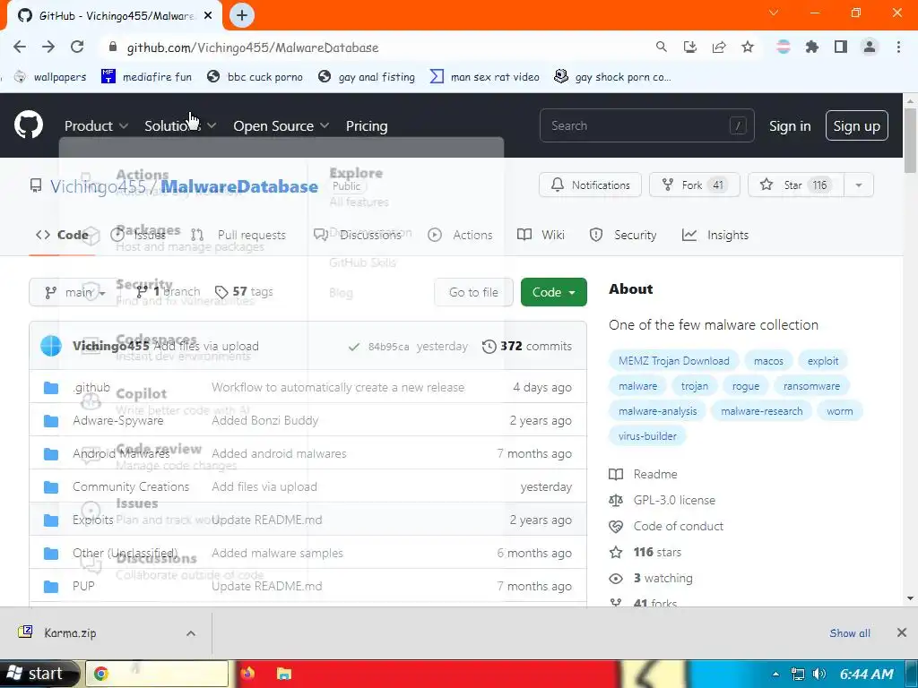Open Firefox from the taskbar

coord(247,674)
